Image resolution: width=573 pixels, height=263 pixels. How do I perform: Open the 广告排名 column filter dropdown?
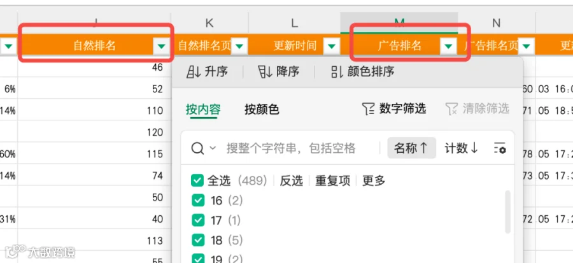click(449, 46)
